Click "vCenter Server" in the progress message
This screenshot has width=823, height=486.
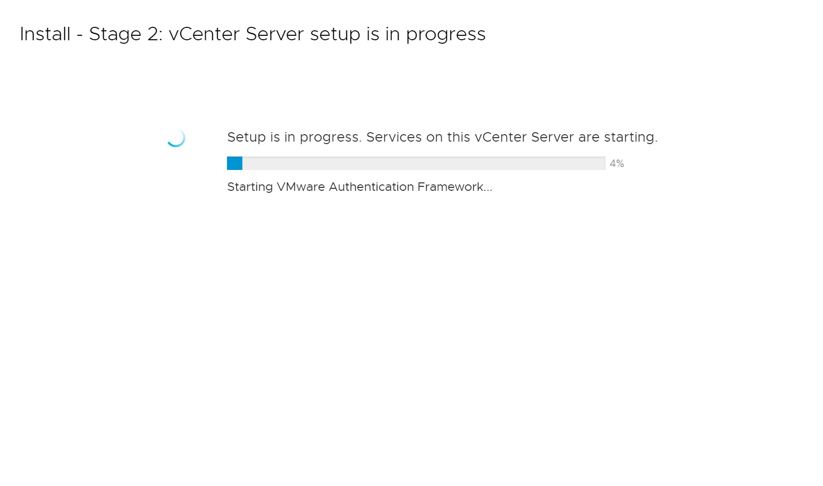[x=524, y=137]
